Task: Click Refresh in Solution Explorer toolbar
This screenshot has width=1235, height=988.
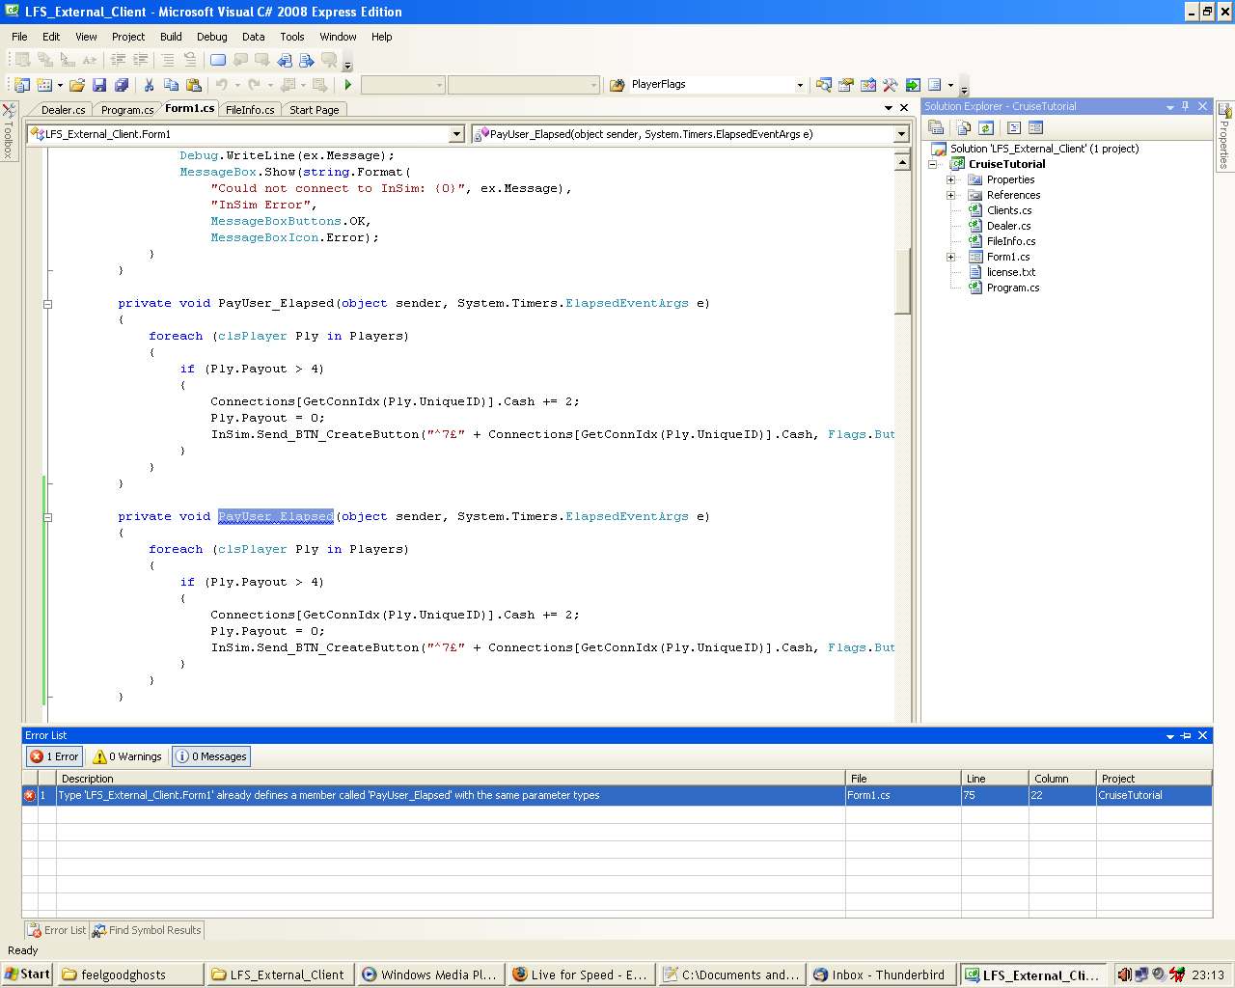Action: coord(986,127)
